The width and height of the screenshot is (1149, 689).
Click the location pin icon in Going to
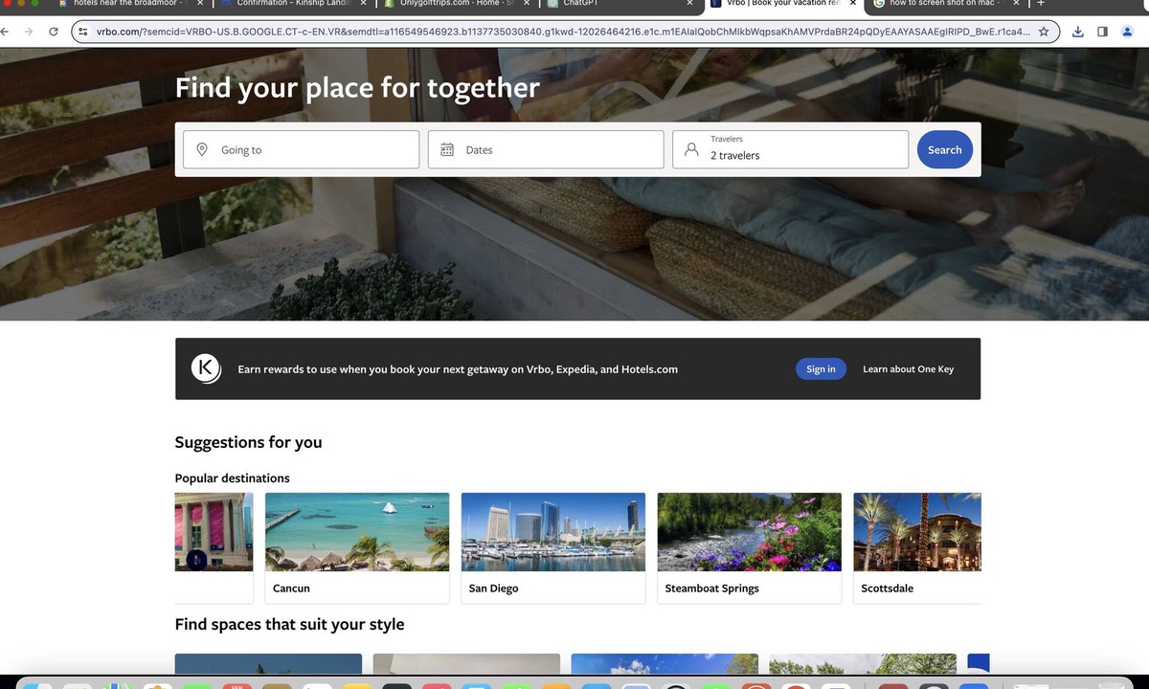tap(202, 150)
